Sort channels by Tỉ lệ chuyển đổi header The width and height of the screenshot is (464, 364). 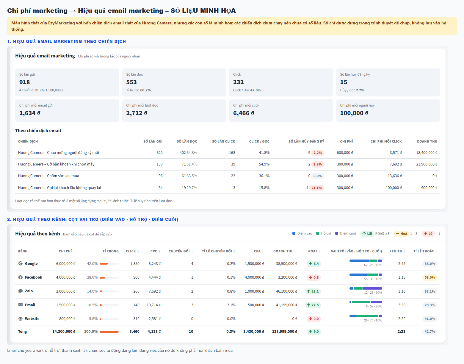click(x=219, y=251)
